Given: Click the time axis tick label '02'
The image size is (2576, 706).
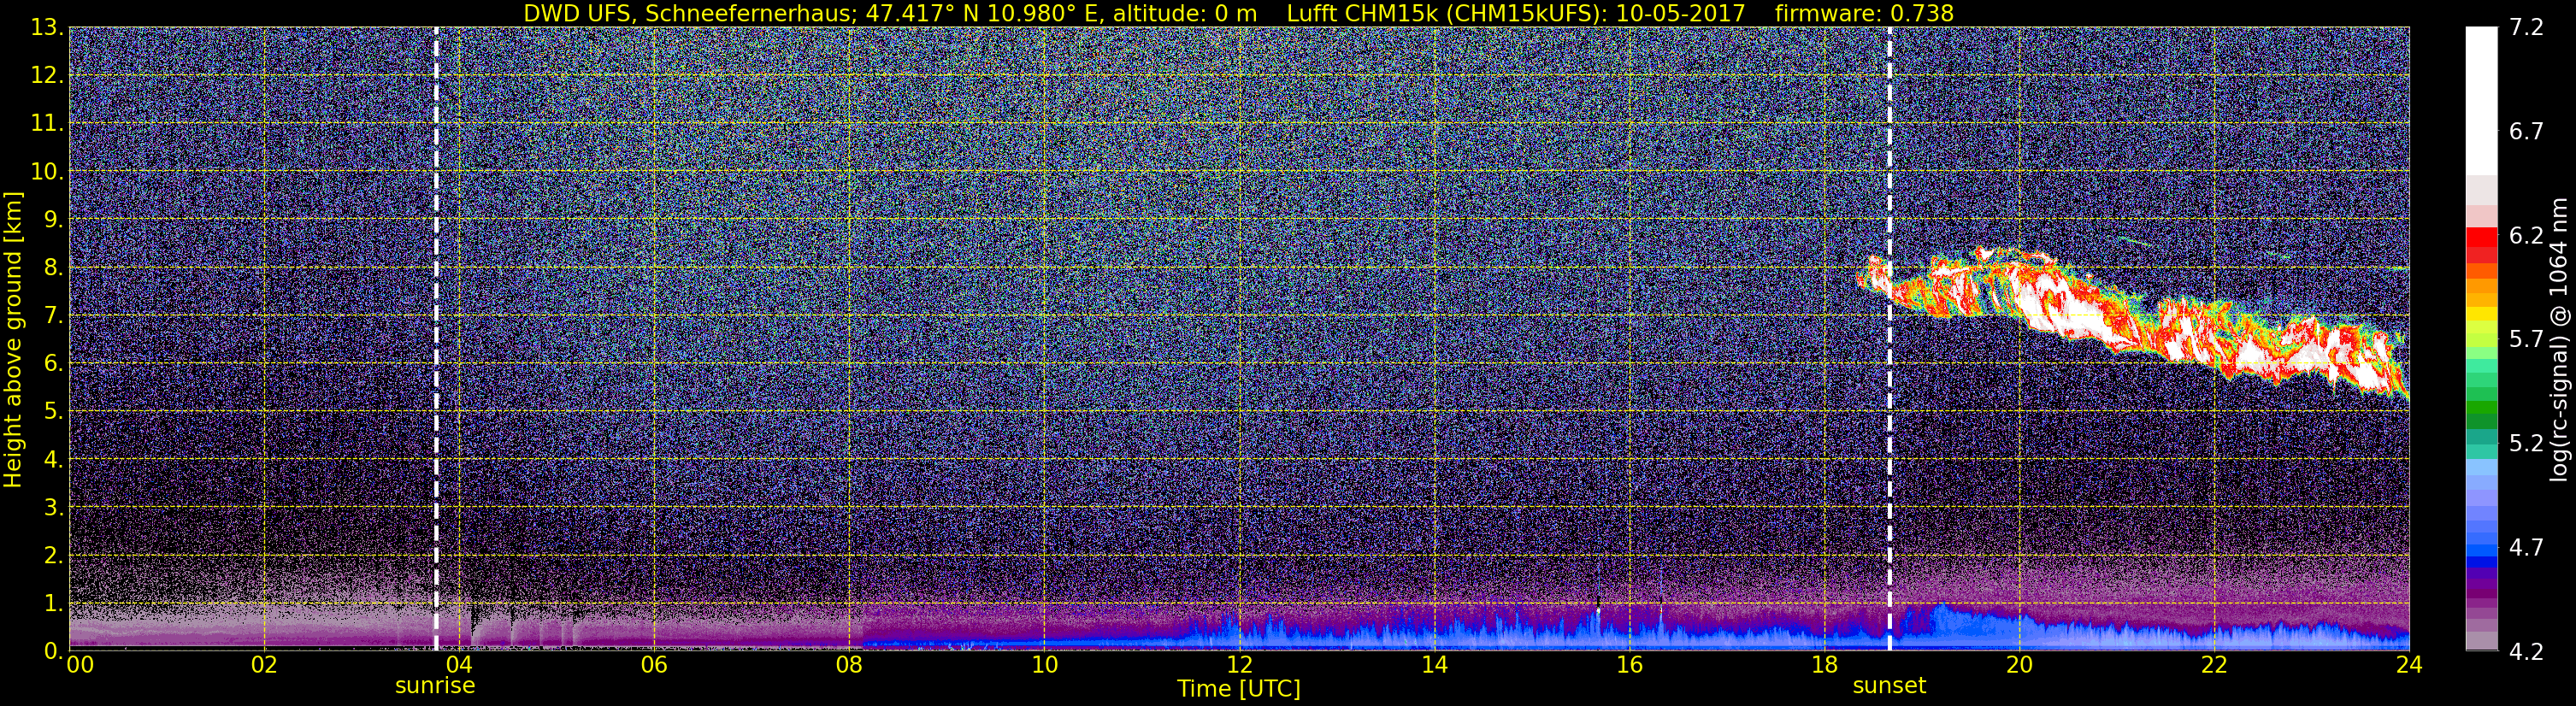Looking at the screenshot, I should [264, 665].
